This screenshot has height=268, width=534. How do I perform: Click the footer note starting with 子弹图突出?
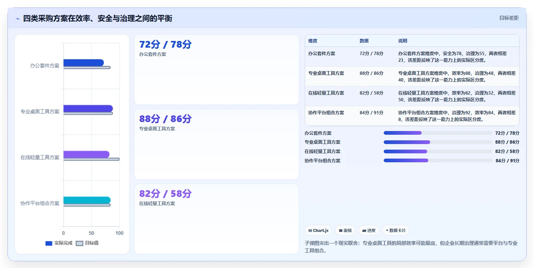click(411, 247)
